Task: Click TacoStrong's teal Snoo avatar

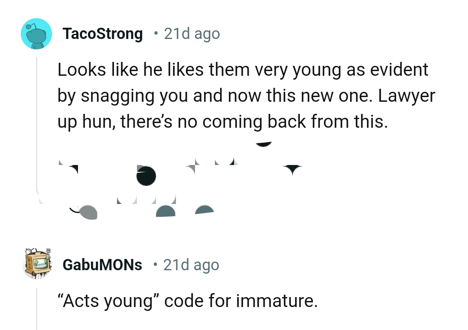Action: (36, 34)
